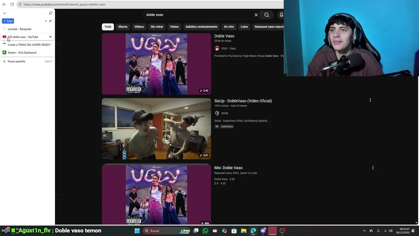Show hidden system tray icons chevron
Viewport: 419px width, 236px height.
pyautogui.click(x=364, y=231)
